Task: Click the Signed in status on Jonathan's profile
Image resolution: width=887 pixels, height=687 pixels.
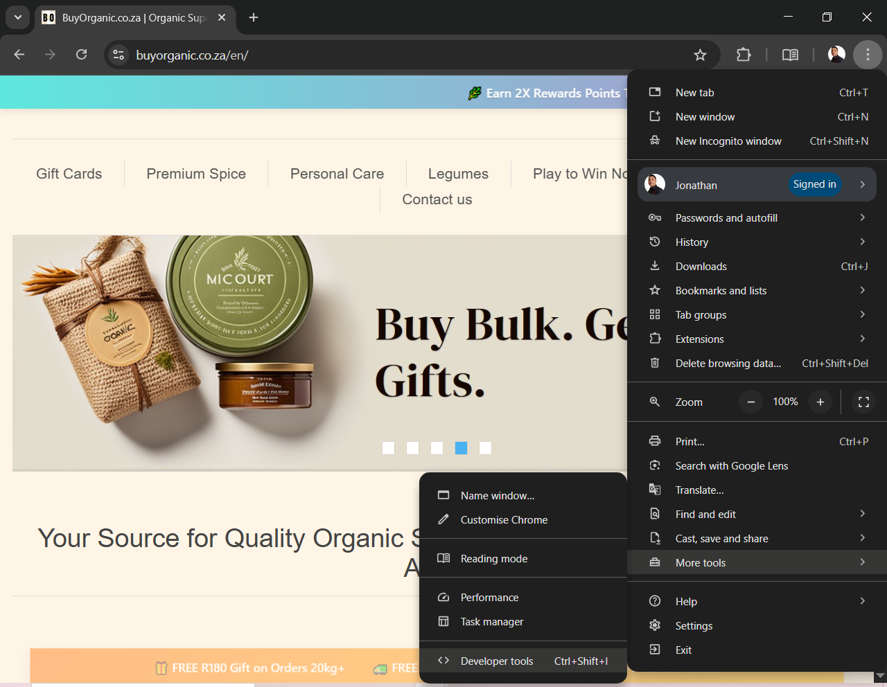Action: [x=814, y=184]
